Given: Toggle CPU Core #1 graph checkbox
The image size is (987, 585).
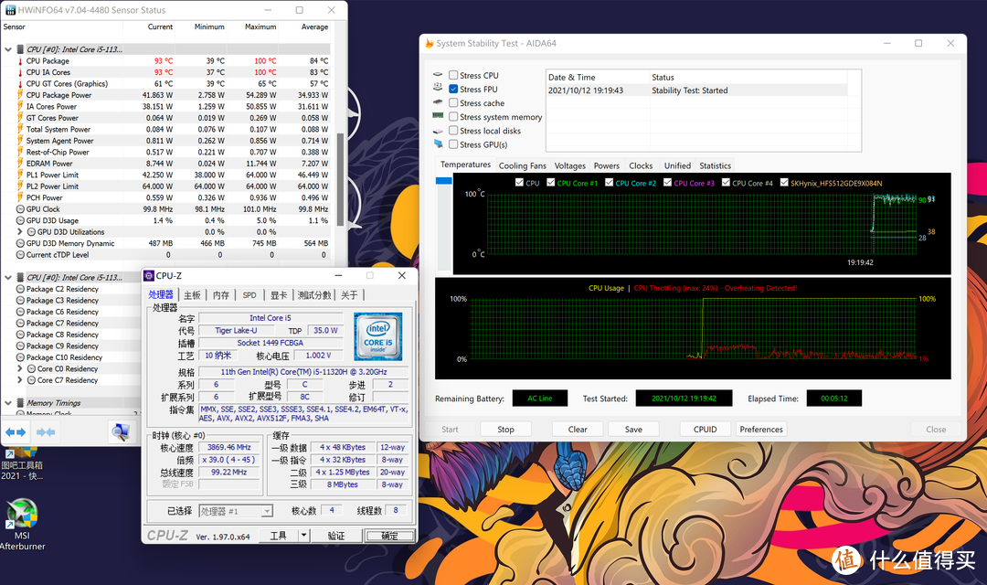Looking at the screenshot, I should pyautogui.click(x=551, y=183).
